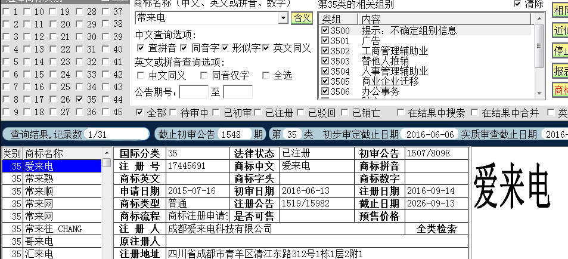This screenshot has width=568, height=259.
Task: Select result row 常来熟
Action: pos(52,179)
